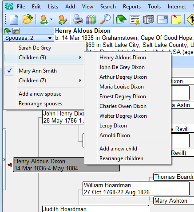Open the Reports menu

pos(132,7)
